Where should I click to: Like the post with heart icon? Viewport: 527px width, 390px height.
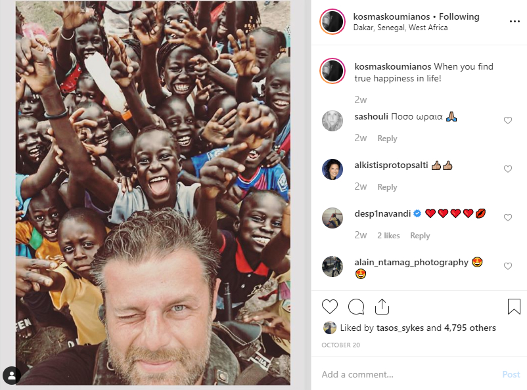pyautogui.click(x=330, y=307)
